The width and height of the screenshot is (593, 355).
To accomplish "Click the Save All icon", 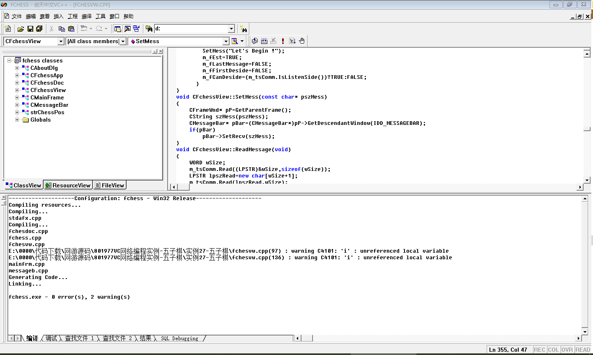I will coord(39,29).
